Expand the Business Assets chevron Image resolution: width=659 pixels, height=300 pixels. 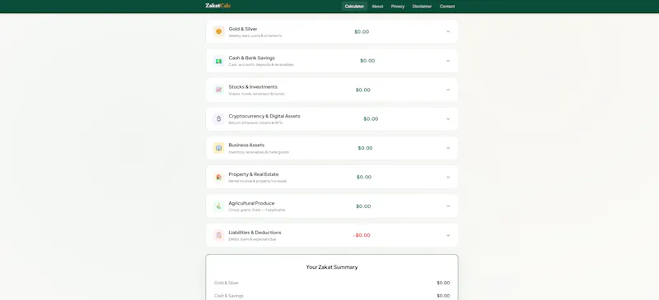coord(448,148)
